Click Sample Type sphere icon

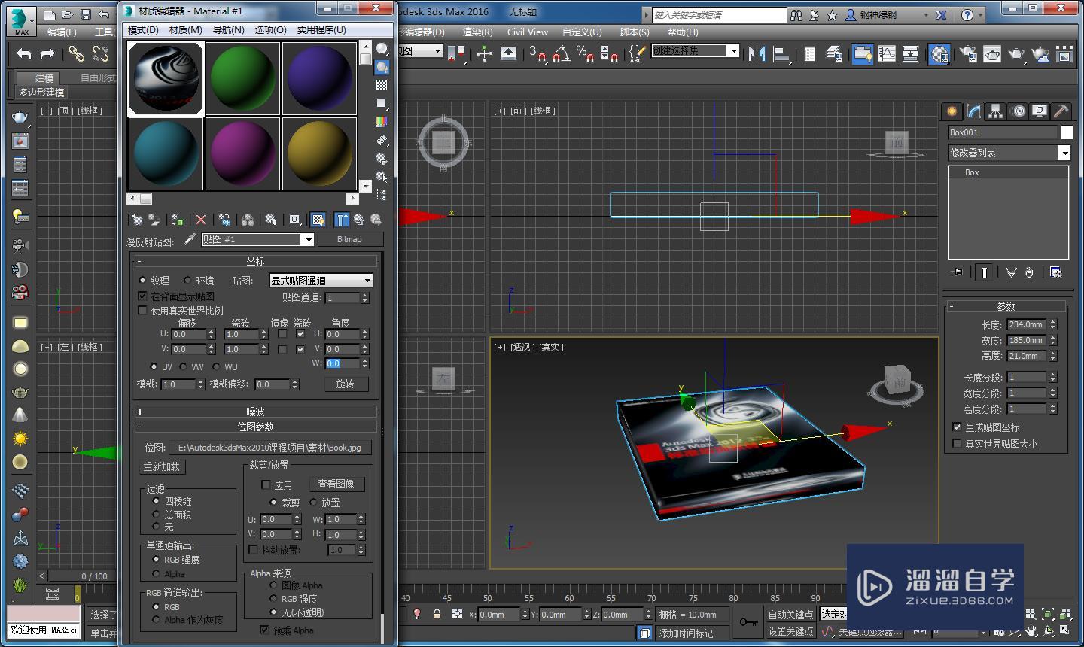click(x=382, y=49)
